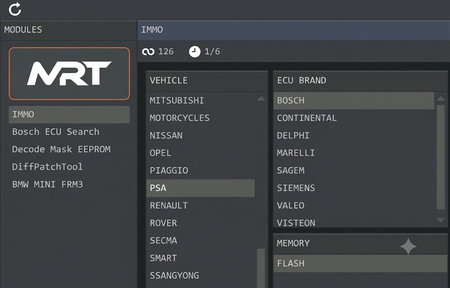Click the MODULES panel header

(x=68, y=30)
